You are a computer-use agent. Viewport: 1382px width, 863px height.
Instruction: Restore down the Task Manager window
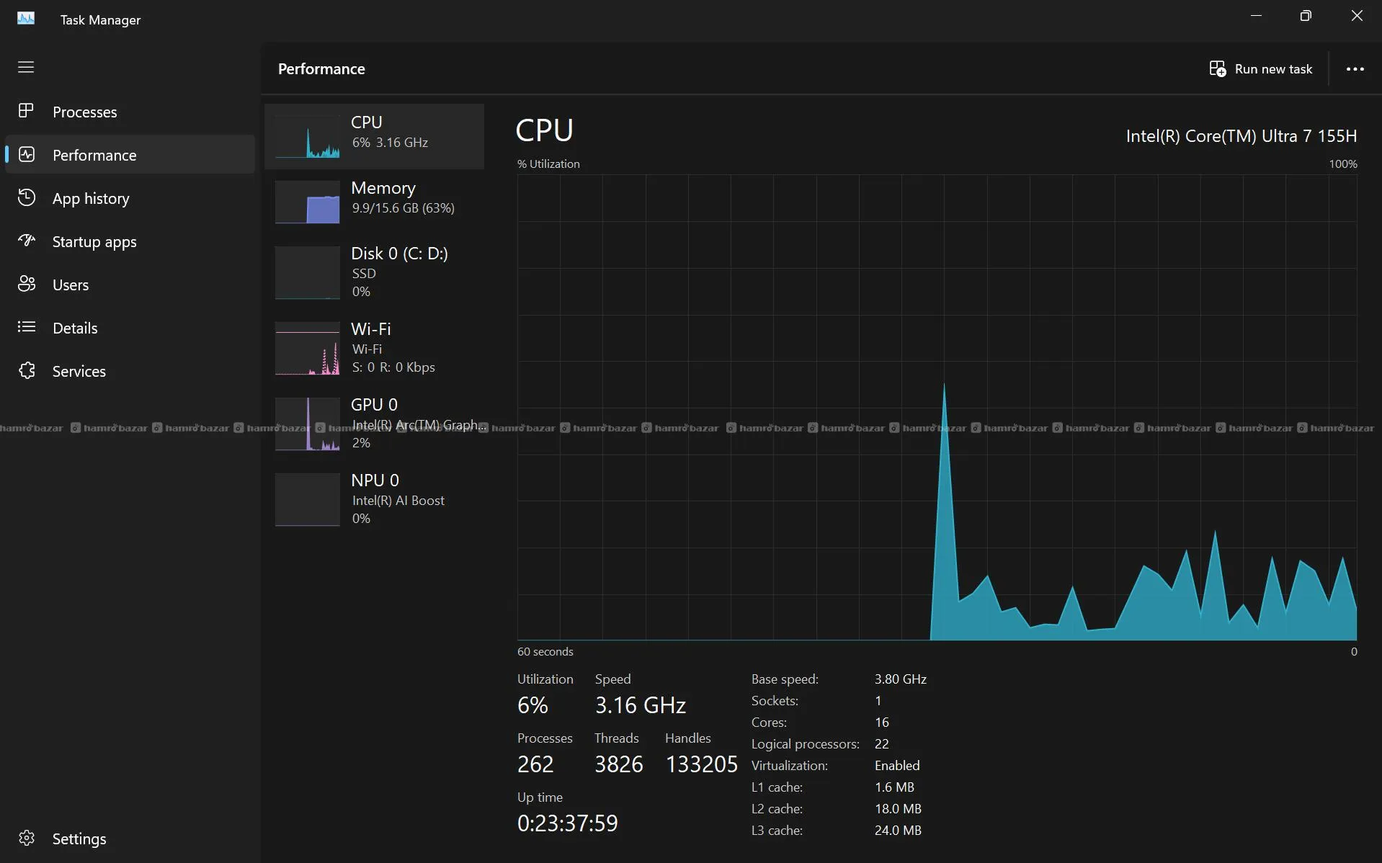[x=1306, y=16]
